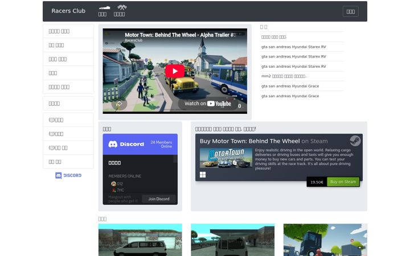Open the Racers Club home link
Viewport: 410px width, 256px height.
68,11
